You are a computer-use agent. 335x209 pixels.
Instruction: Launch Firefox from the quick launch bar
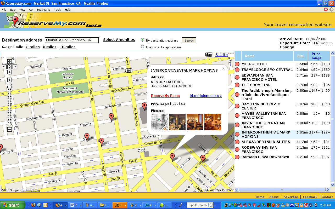(x=33, y=205)
